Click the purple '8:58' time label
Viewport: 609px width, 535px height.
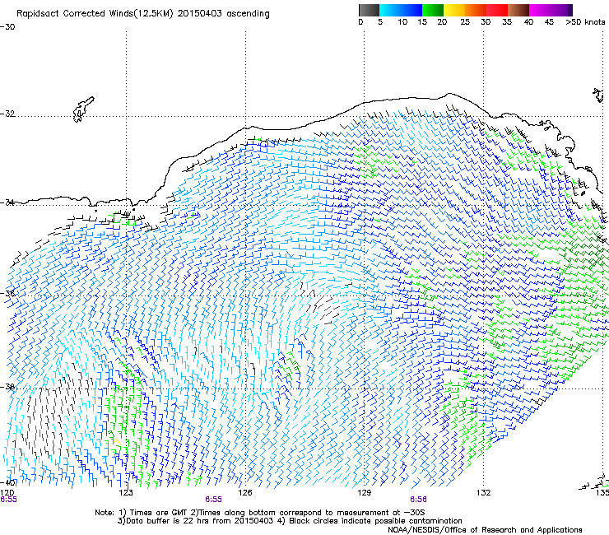click(418, 500)
